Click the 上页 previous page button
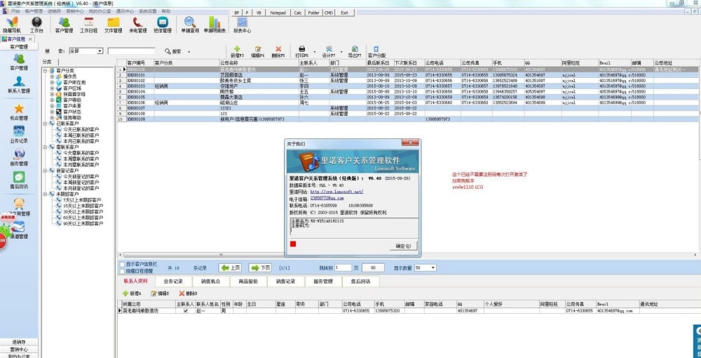This screenshot has height=358, width=701. [230, 267]
